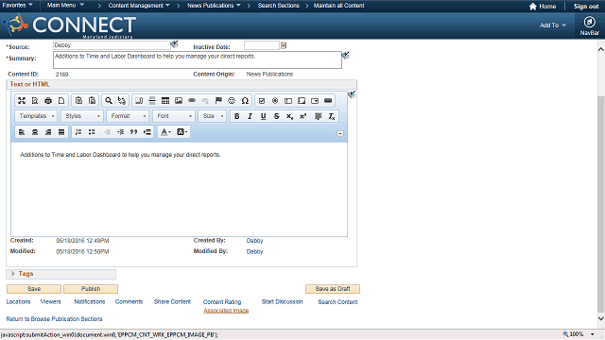Apply superscript formatting
605x340 pixels.
pyautogui.click(x=302, y=116)
